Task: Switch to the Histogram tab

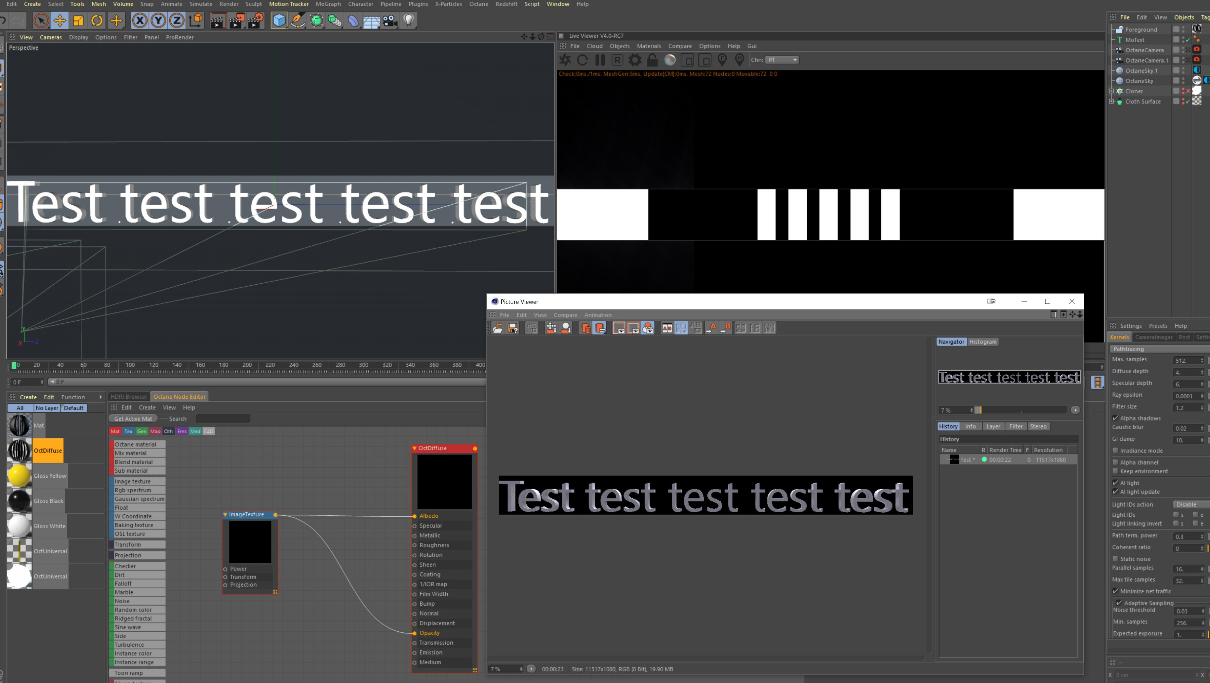Action: coord(982,342)
